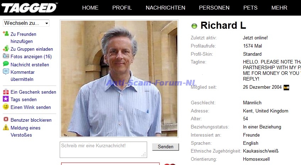
Task: Click the add friend icon
Action: [6, 34]
